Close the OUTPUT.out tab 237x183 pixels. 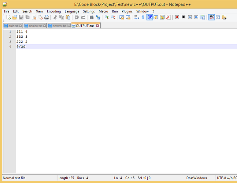click(x=98, y=26)
